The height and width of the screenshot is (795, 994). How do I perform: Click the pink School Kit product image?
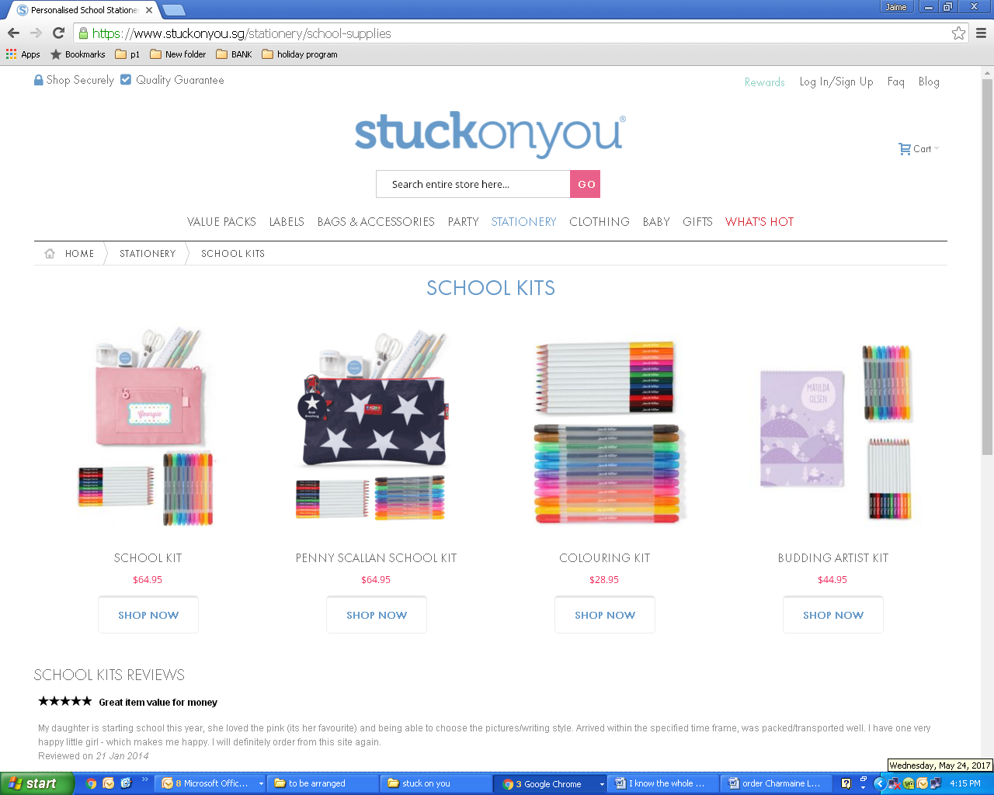pos(148,428)
